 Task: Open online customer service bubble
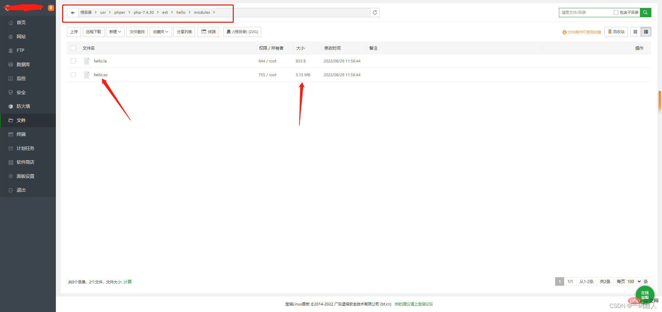coord(645,295)
